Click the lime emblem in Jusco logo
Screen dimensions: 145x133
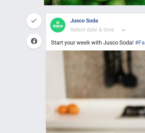click(x=58, y=22)
